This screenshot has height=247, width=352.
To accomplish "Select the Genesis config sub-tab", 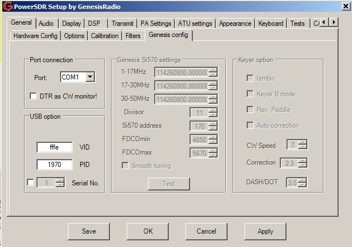I will tap(168, 35).
